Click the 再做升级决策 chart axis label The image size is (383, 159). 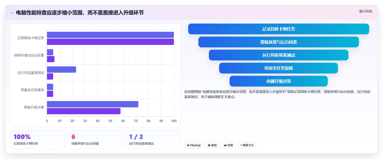34,107
